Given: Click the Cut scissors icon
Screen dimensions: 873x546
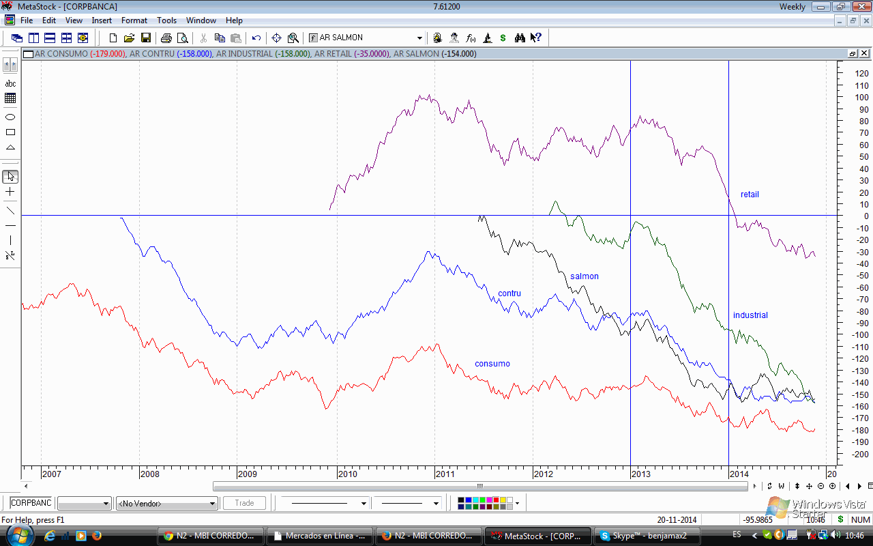Looking at the screenshot, I should [x=203, y=38].
